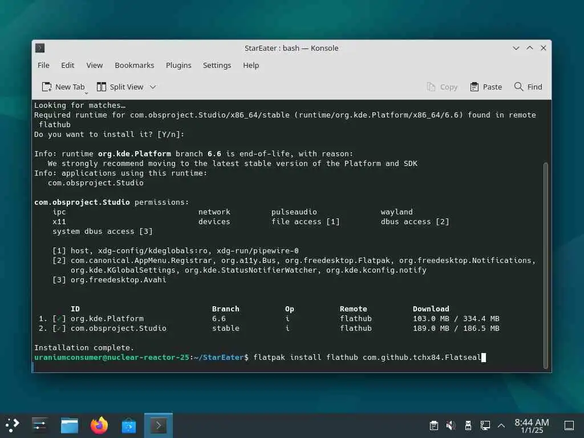584x438 pixels.
Task: Click 'wayland' permission text
Action: 397,212
